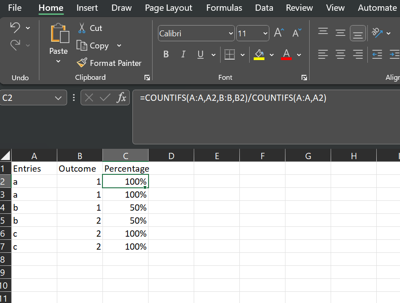Select Bottom Align icon
The image size is (400, 303).
click(358, 34)
